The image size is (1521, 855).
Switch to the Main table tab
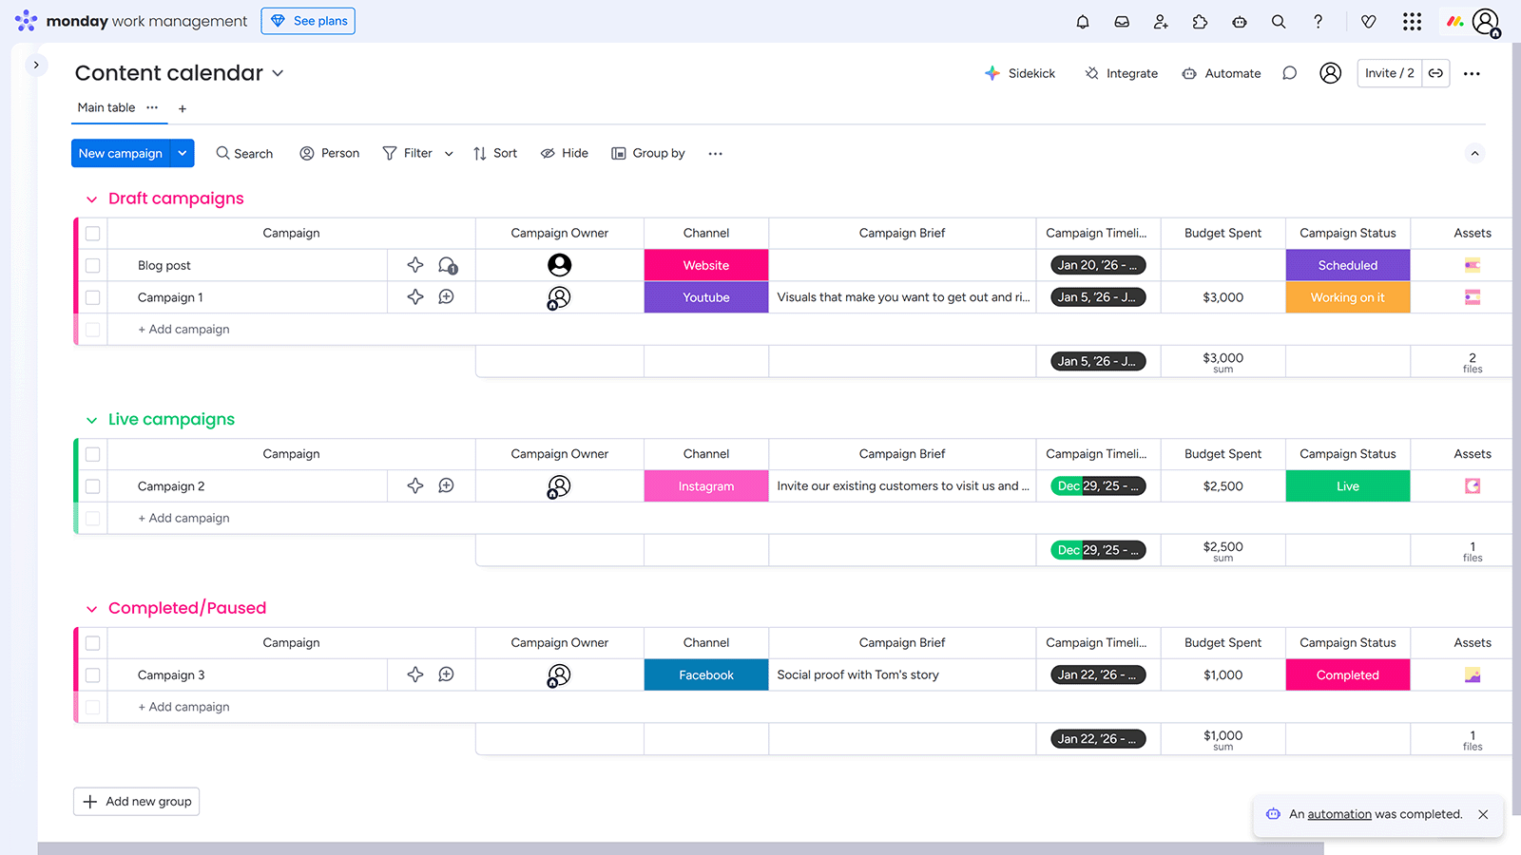tap(105, 107)
